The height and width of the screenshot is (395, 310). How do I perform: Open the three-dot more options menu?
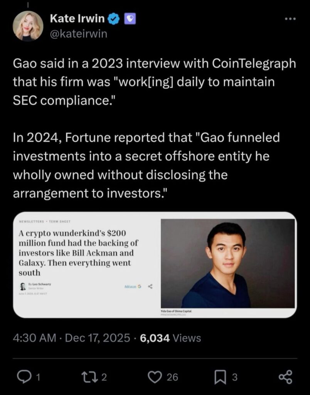click(289, 19)
